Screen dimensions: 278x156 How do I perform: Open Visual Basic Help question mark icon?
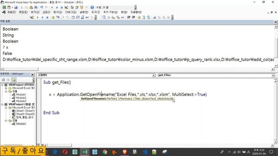(92, 7)
